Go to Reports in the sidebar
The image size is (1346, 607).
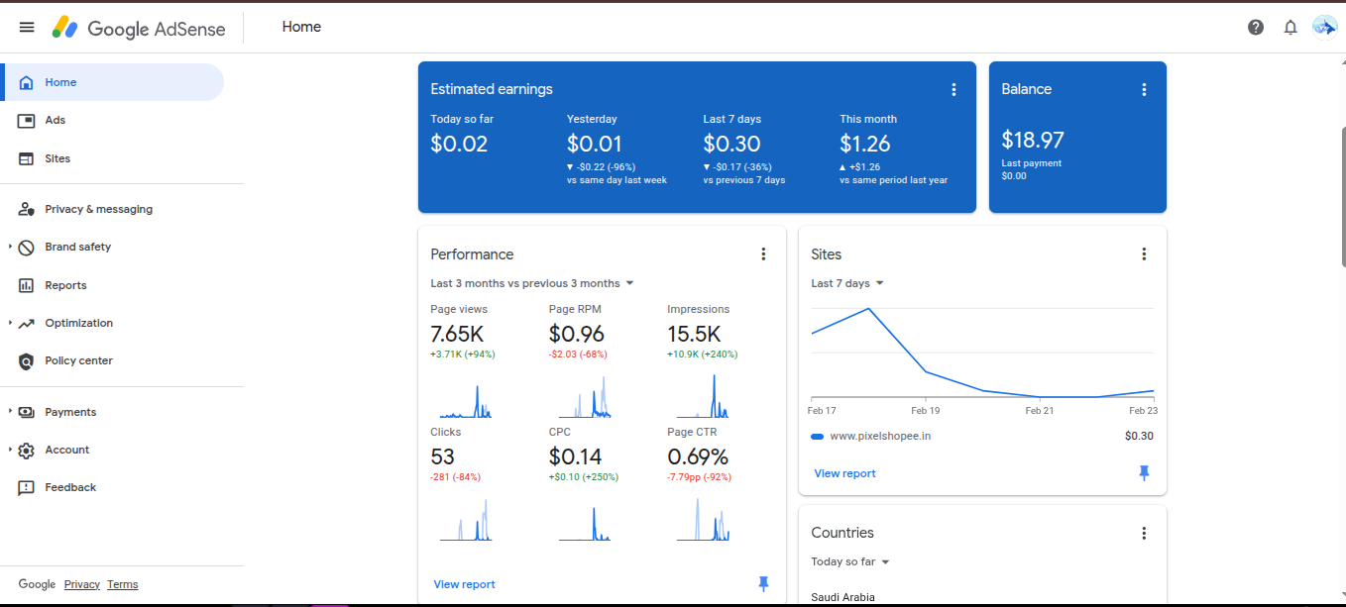pos(65,285)
